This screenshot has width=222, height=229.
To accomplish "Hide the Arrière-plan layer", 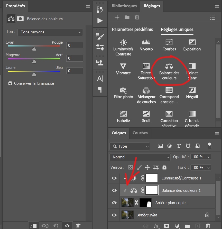I will point(114,215).
